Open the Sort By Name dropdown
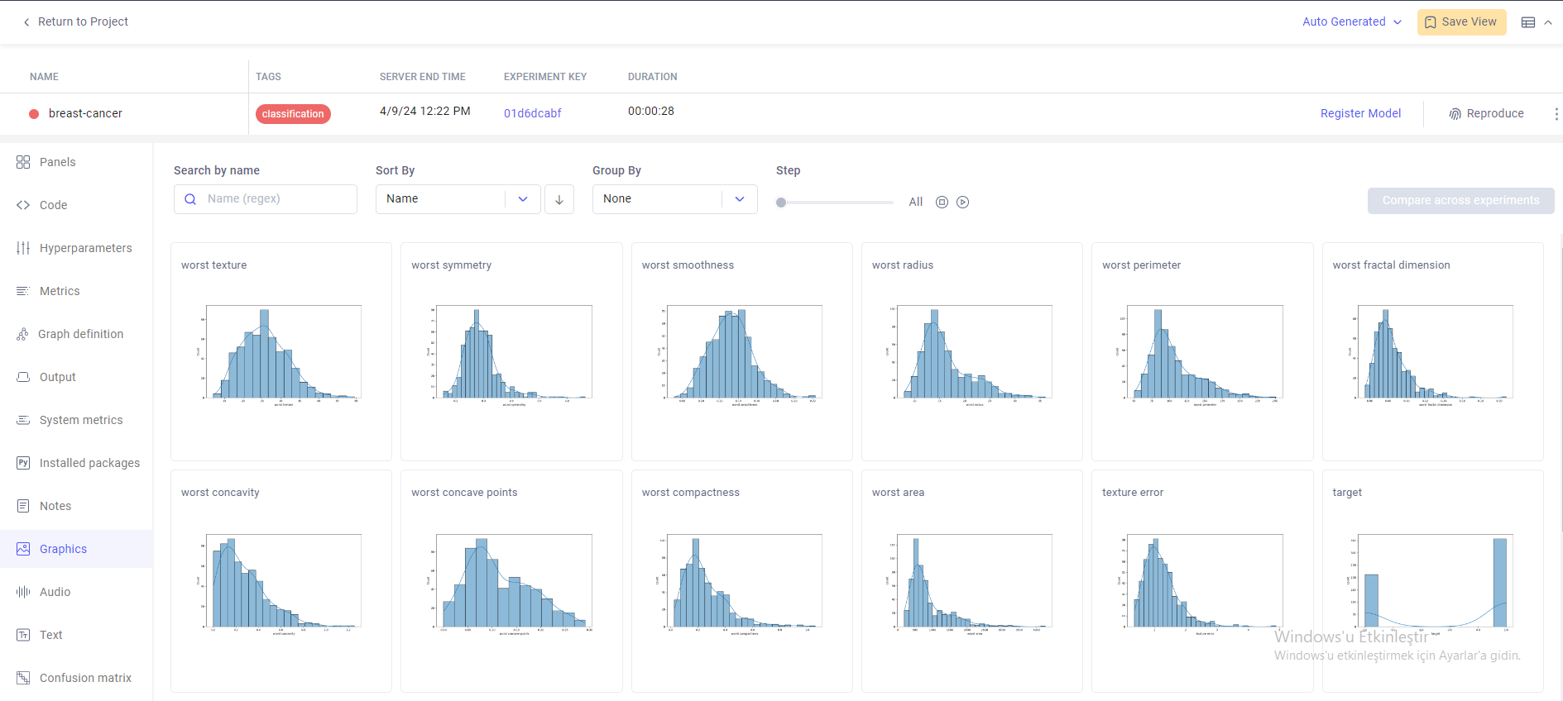This screenshot has width=1563, height=701. point(458,199)
